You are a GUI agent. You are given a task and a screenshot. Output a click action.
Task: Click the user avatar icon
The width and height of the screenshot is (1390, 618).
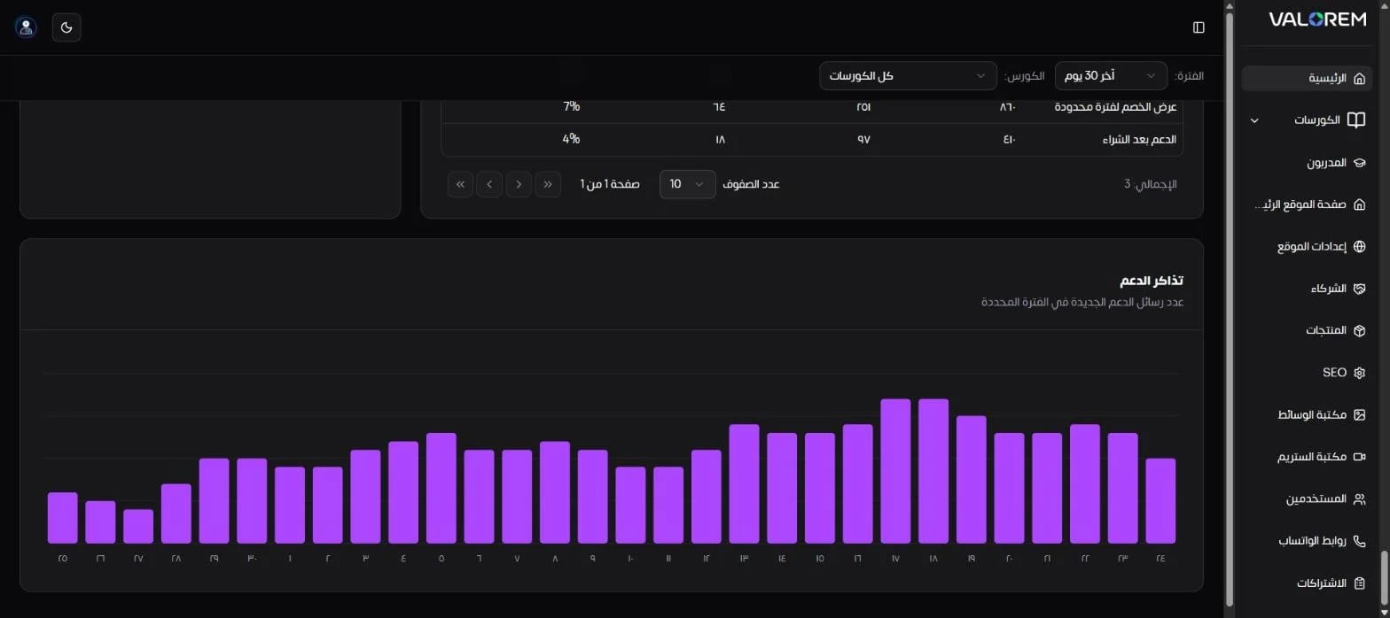[x=26, y=27]
